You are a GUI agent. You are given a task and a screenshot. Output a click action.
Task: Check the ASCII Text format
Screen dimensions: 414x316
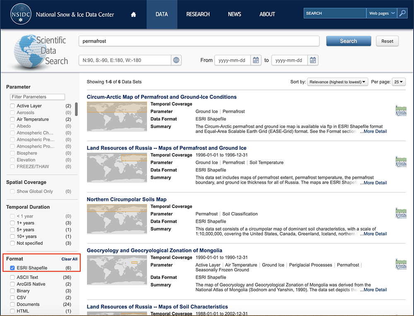pyautogui.click(x=12, y=277)
